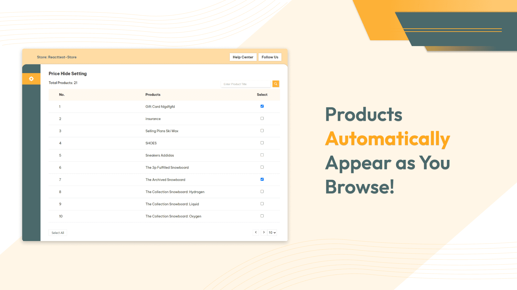Check Selling Plans Ski Wax row

click(x=262, y=131)
